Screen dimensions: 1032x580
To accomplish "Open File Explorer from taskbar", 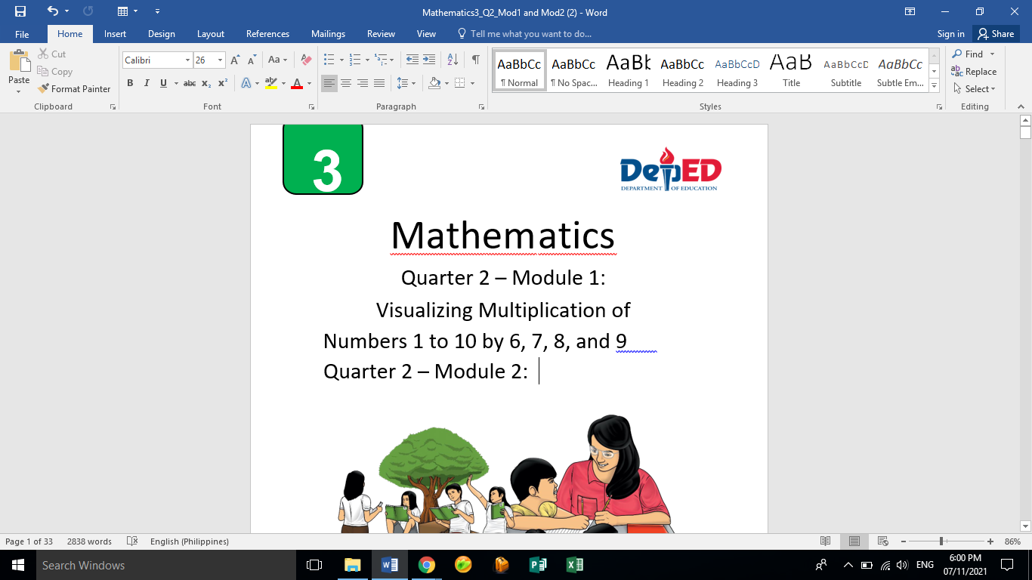I will click(x=353, y=565).
